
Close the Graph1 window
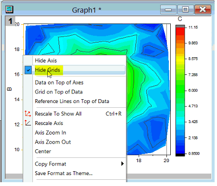tap(203, 10)
